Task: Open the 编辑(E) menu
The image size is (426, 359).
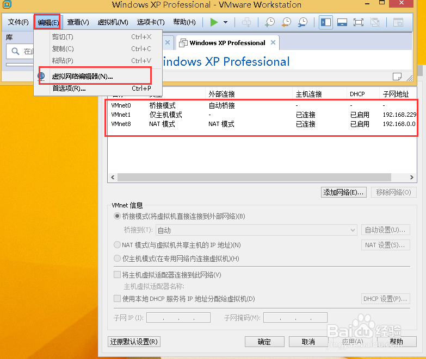Action: 48,22
